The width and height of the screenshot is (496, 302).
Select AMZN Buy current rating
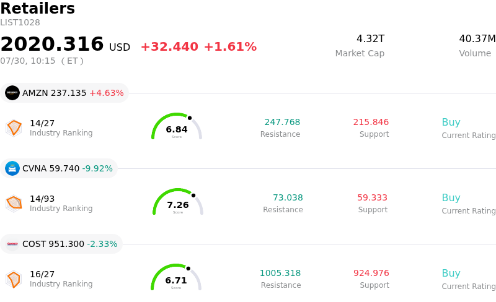(451, 123)
